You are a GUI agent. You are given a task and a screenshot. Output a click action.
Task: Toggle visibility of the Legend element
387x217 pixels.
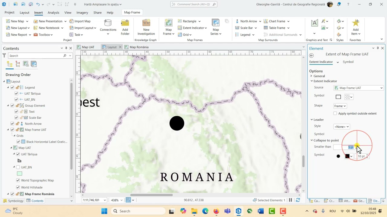click(x=12, y=87)
